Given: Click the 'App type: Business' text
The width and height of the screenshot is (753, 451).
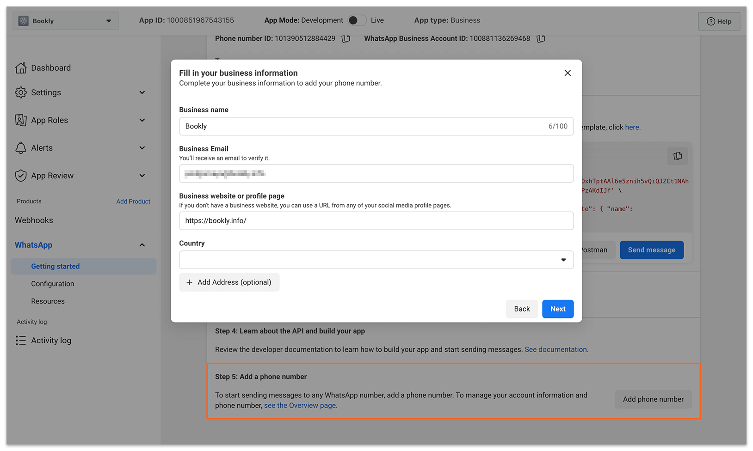Looking at the screenshot, I should pyautogui.click(x=447, y=20).
